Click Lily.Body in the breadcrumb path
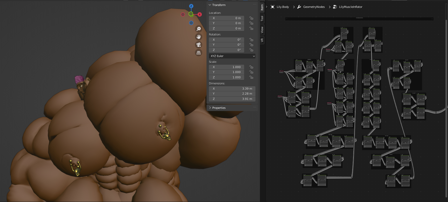 coord(283,7)
